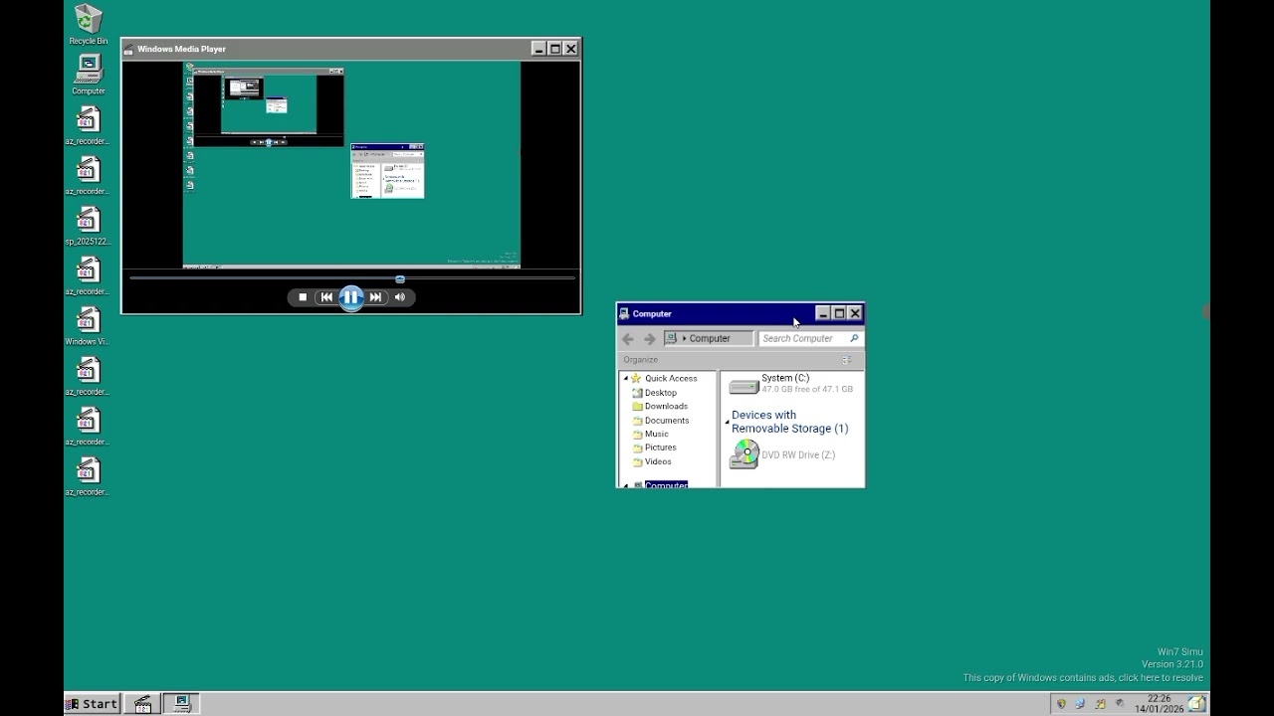Open the security shield tray icon
The image size is (1274, 716).
pyautogui.click(x=1061, y=704)
